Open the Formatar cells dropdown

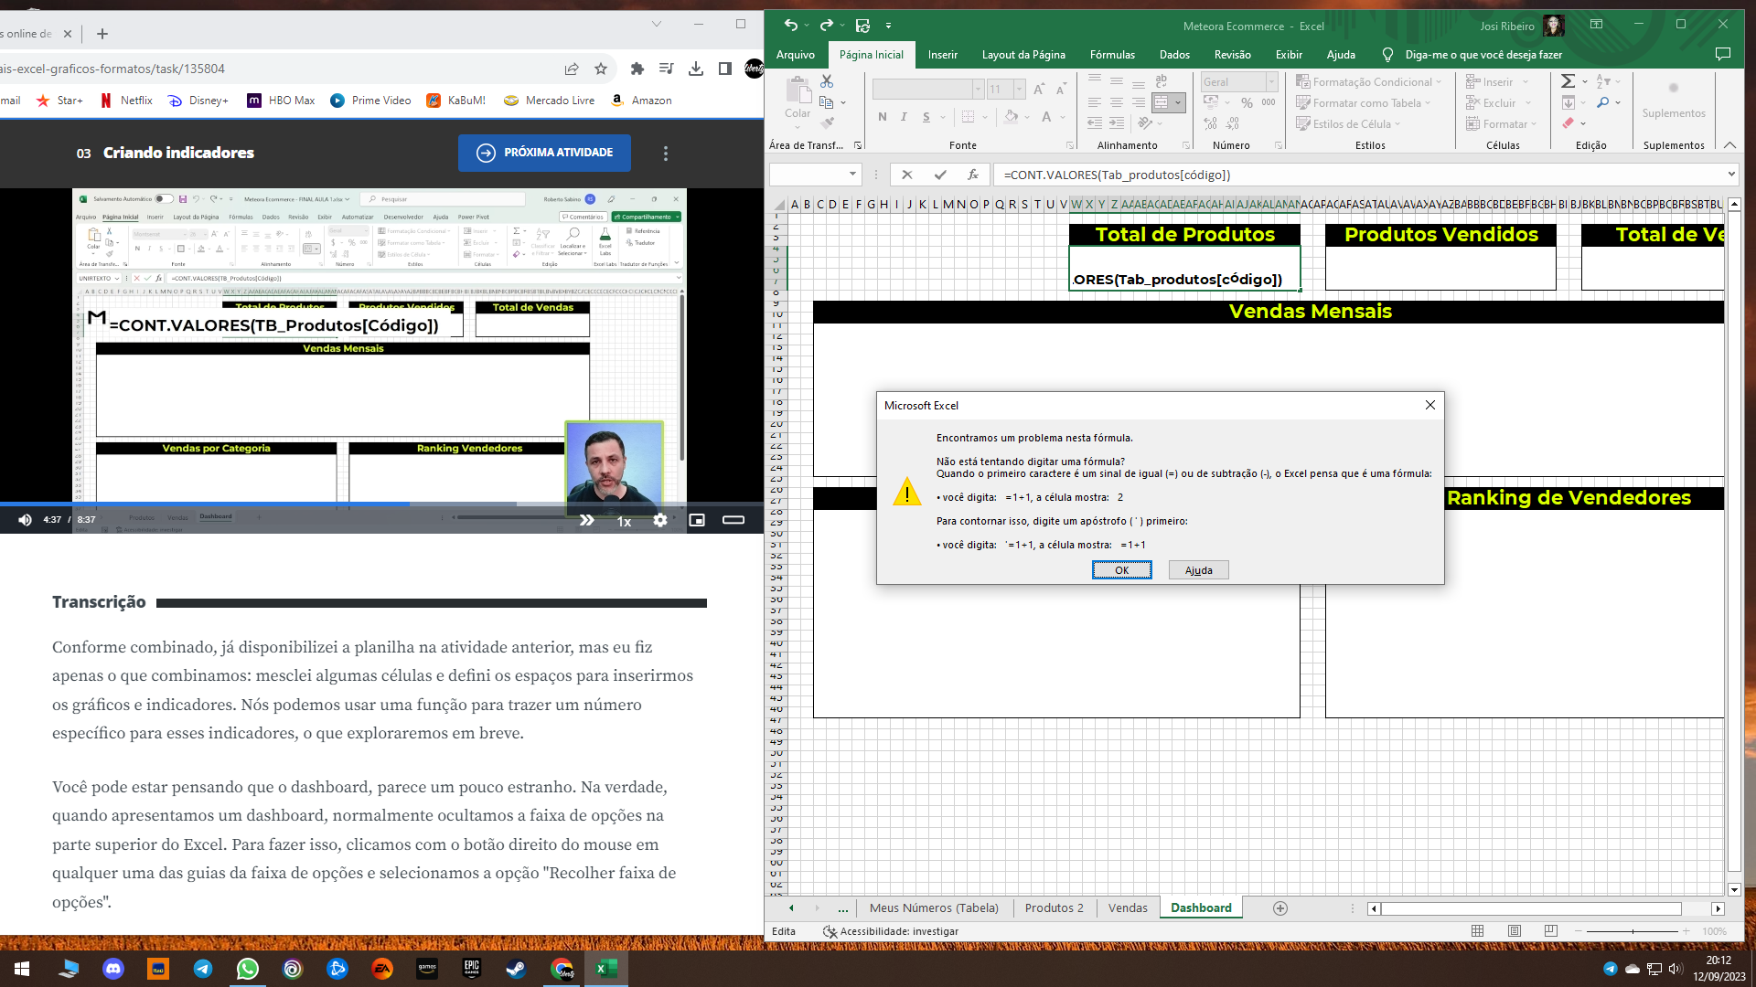tap(1534, 123)
